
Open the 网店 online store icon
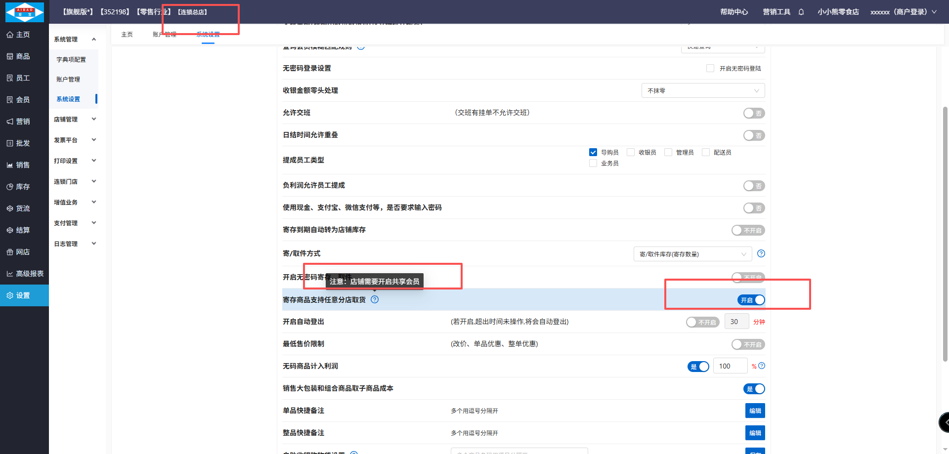pyautogui.click(x=10, y=252)
